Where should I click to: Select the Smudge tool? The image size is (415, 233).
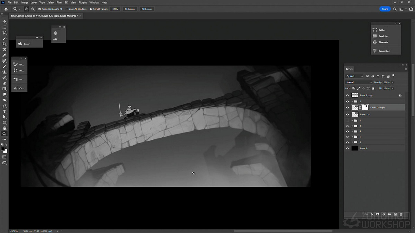pos(4,95)
